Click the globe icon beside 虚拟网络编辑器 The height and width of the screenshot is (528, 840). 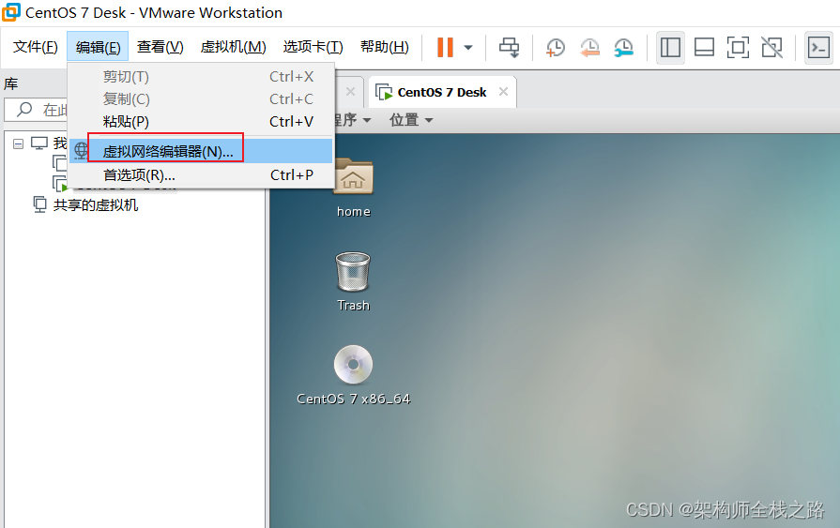tap(81, 151)
